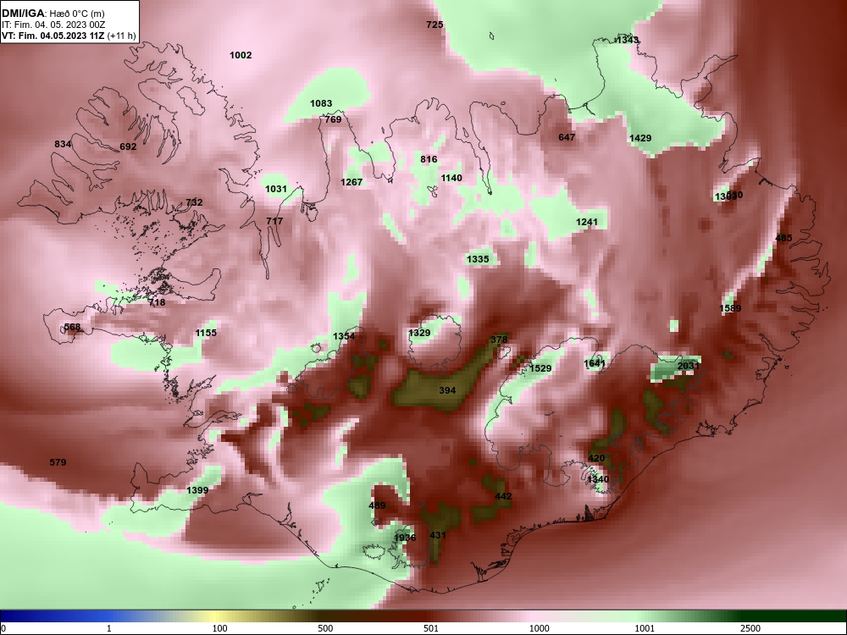Viewport: 847px width, 635px height.
Task: Select the VT: Fim. 04.05.2023 11Z line
Action: (x=68, y=36)
